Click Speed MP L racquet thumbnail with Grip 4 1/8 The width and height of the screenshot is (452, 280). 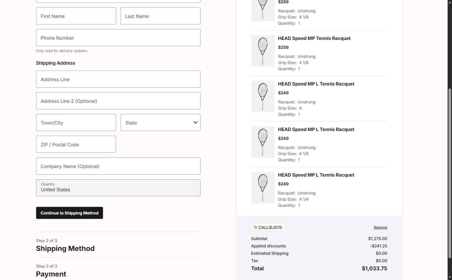[263, 142]
